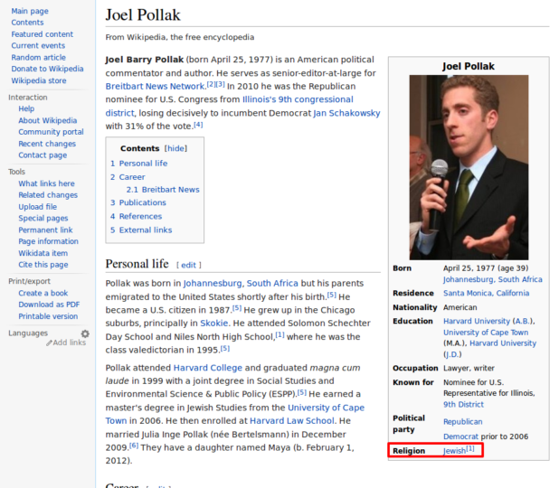Screen dimensions: 559x488
Task: Click citation [1] next to Jewish in infobox
Action: (470, 448)
